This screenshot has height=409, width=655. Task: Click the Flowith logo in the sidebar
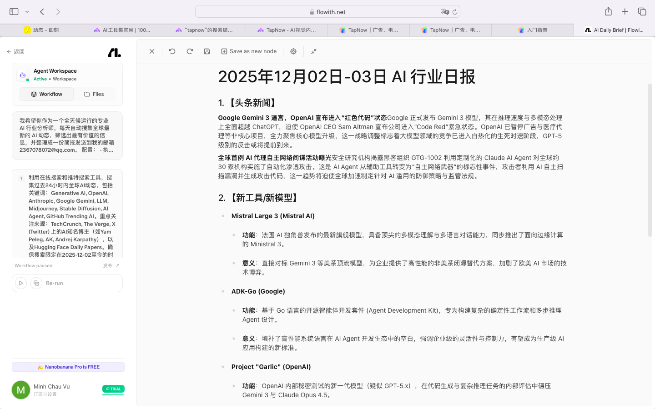(x=114, y=53)
